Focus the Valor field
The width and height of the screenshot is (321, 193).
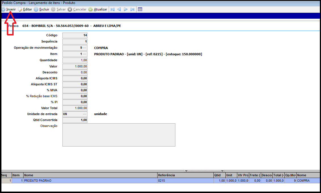pos(75,67)
